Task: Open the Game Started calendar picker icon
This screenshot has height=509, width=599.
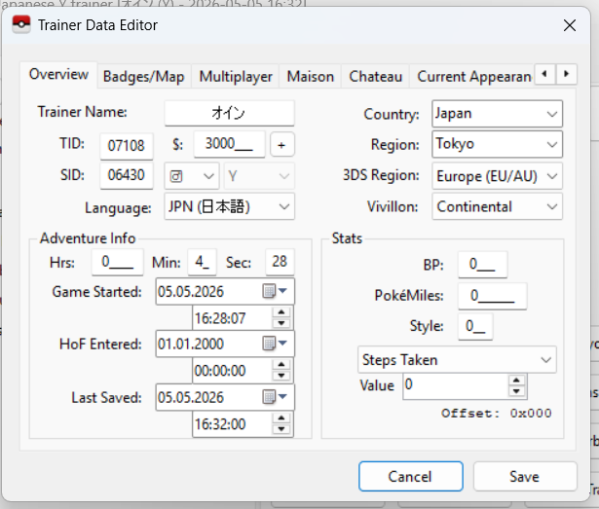Action: [x=275, y=291]
